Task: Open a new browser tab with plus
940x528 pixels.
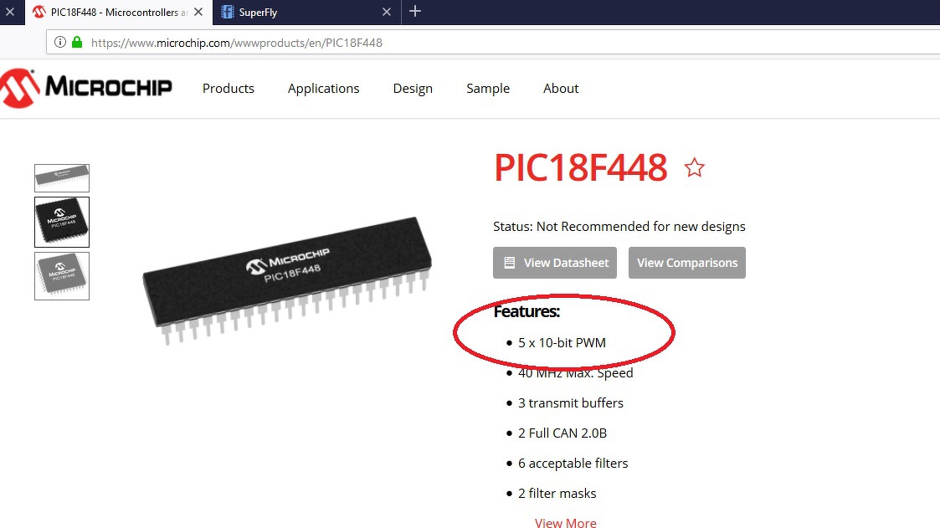Action: [415, 12]
